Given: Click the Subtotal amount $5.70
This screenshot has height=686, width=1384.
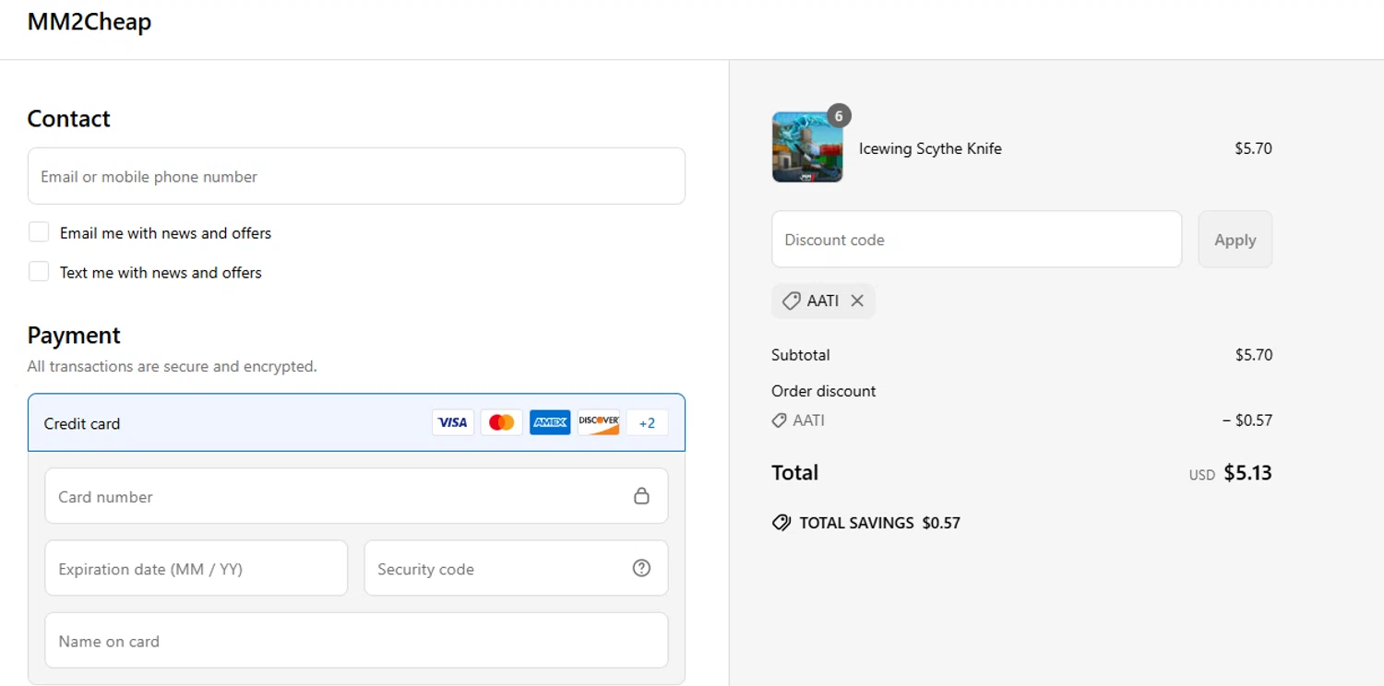Looking at the screenshot, I should point(1253,355).
